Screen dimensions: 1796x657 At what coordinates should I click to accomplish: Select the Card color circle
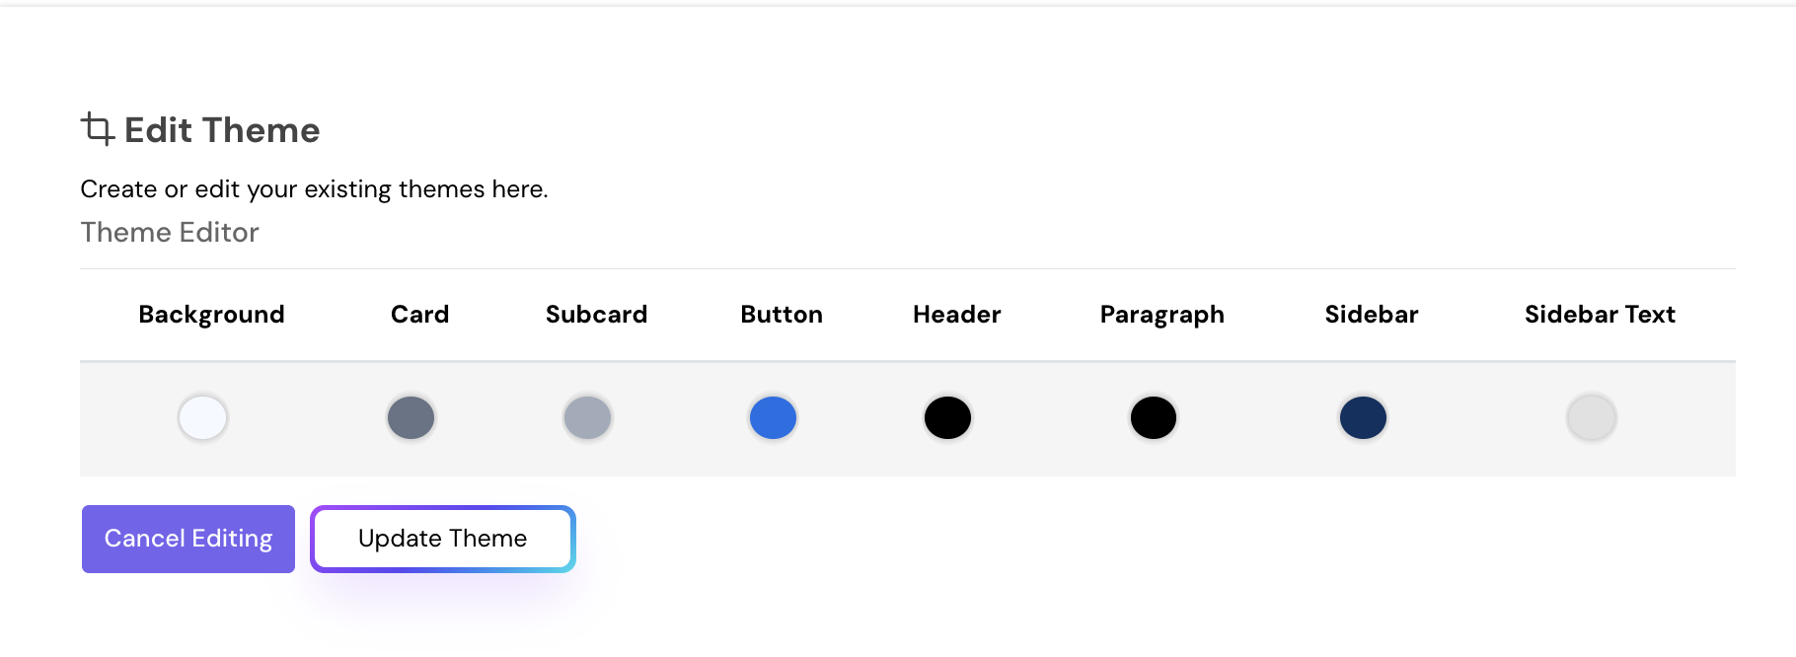412,417
